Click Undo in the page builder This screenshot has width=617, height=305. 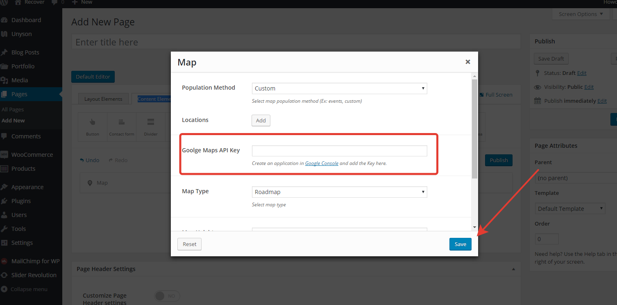(x=89, y=160)
